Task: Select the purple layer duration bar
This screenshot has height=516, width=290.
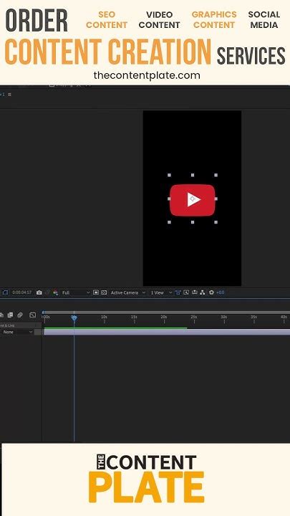Action: click(167, 332)
